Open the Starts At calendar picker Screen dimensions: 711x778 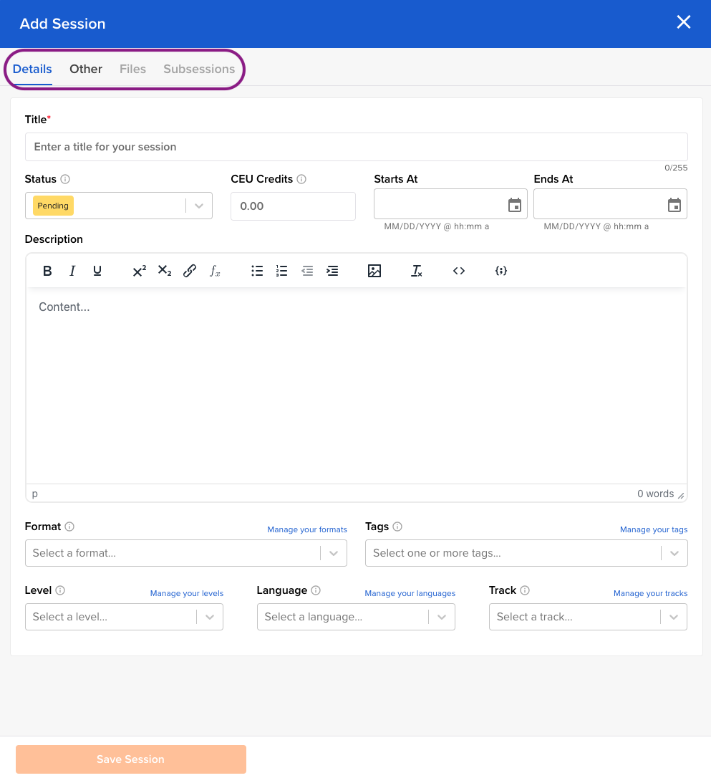pos(514,205)
